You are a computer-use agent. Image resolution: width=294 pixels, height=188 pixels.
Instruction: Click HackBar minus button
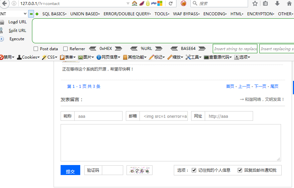click(x=31, y=14)
